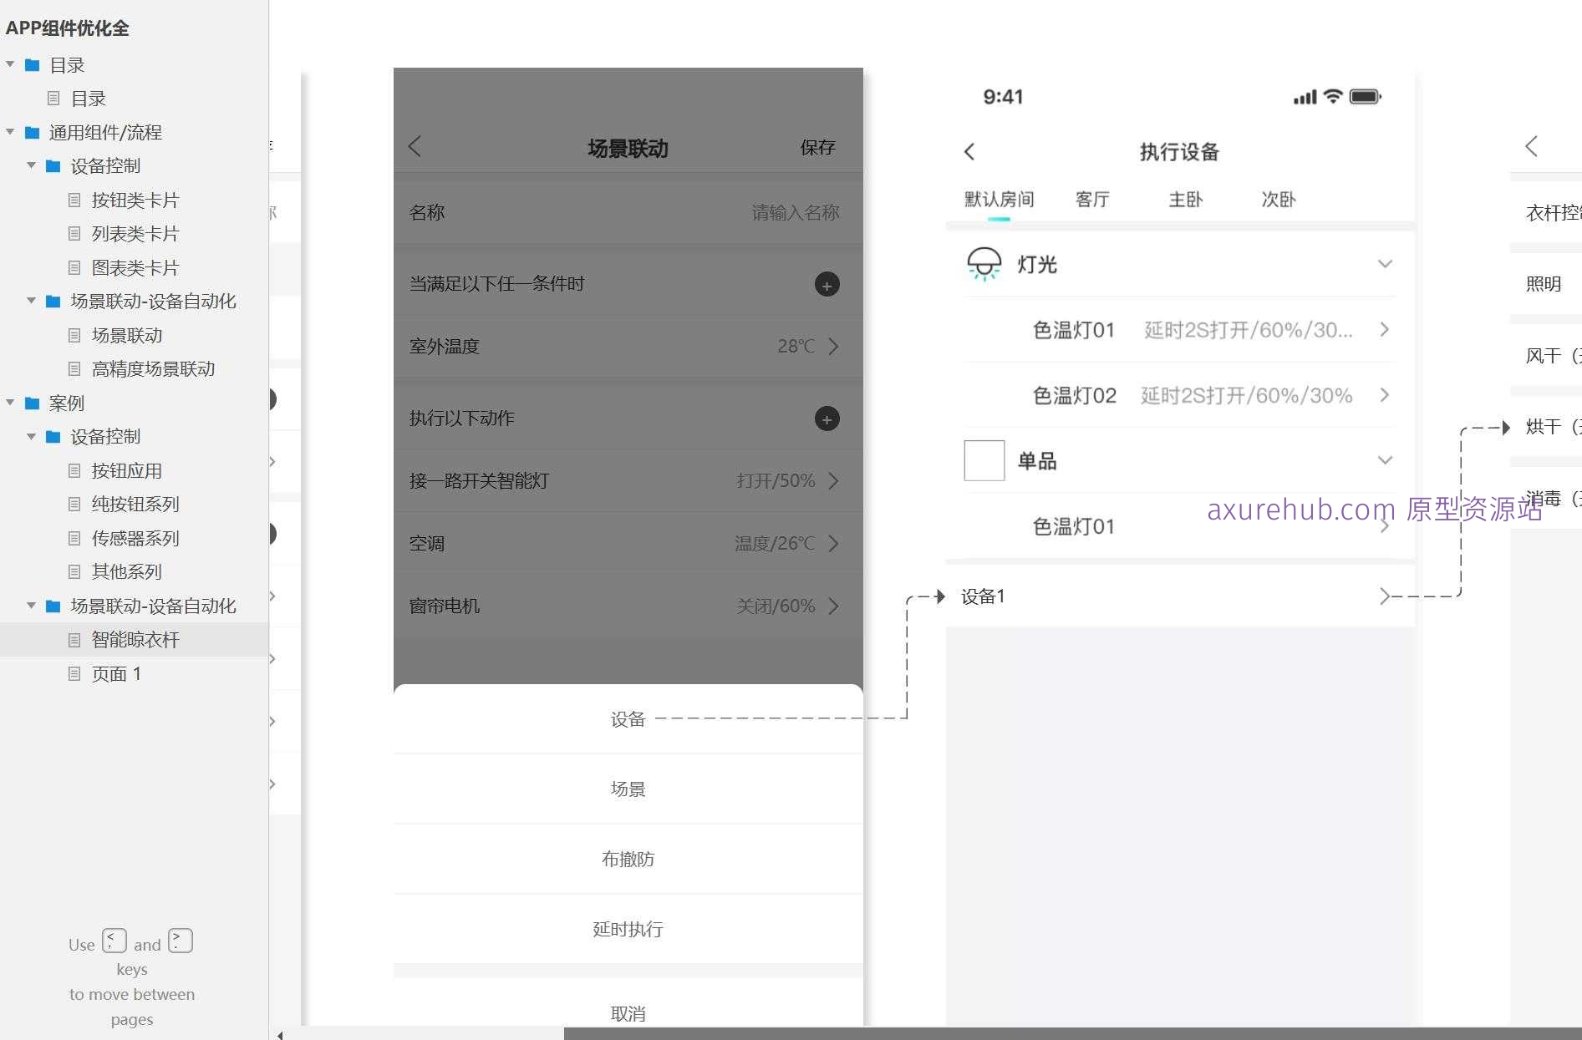Click the back arrow on 执行设备 screen
This screenshot has height=1040, width=1582.
coord(969,151)
